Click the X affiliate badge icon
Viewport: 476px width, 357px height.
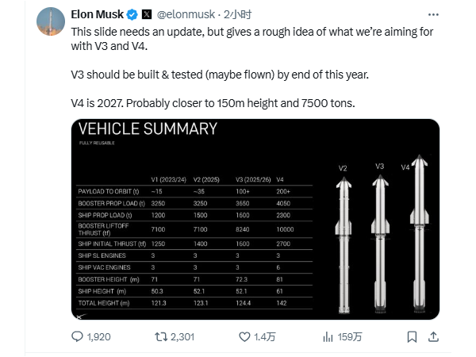point(147,14)
